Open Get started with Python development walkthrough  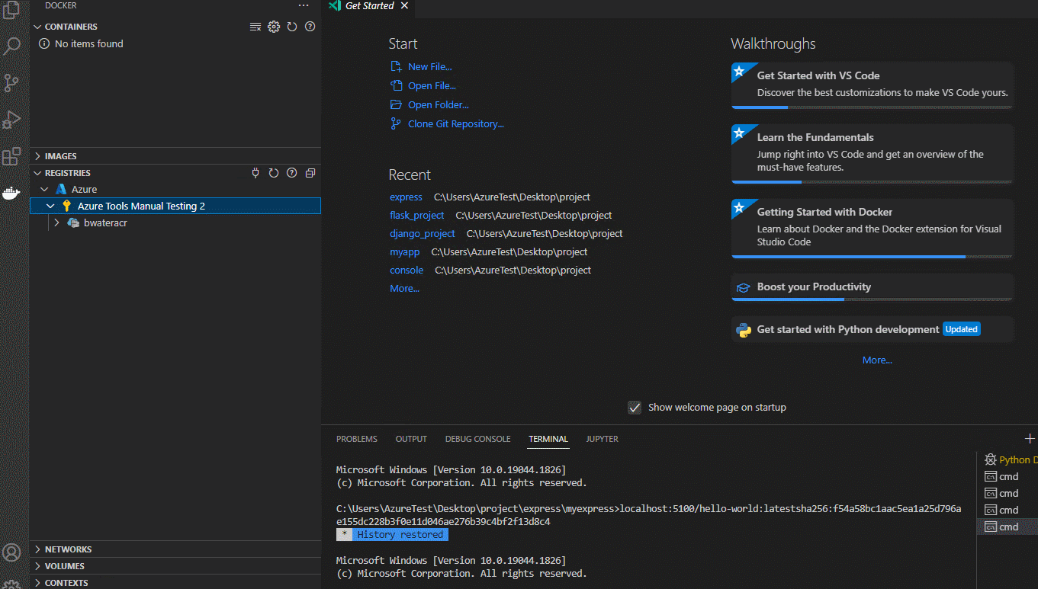pos(872,330)
